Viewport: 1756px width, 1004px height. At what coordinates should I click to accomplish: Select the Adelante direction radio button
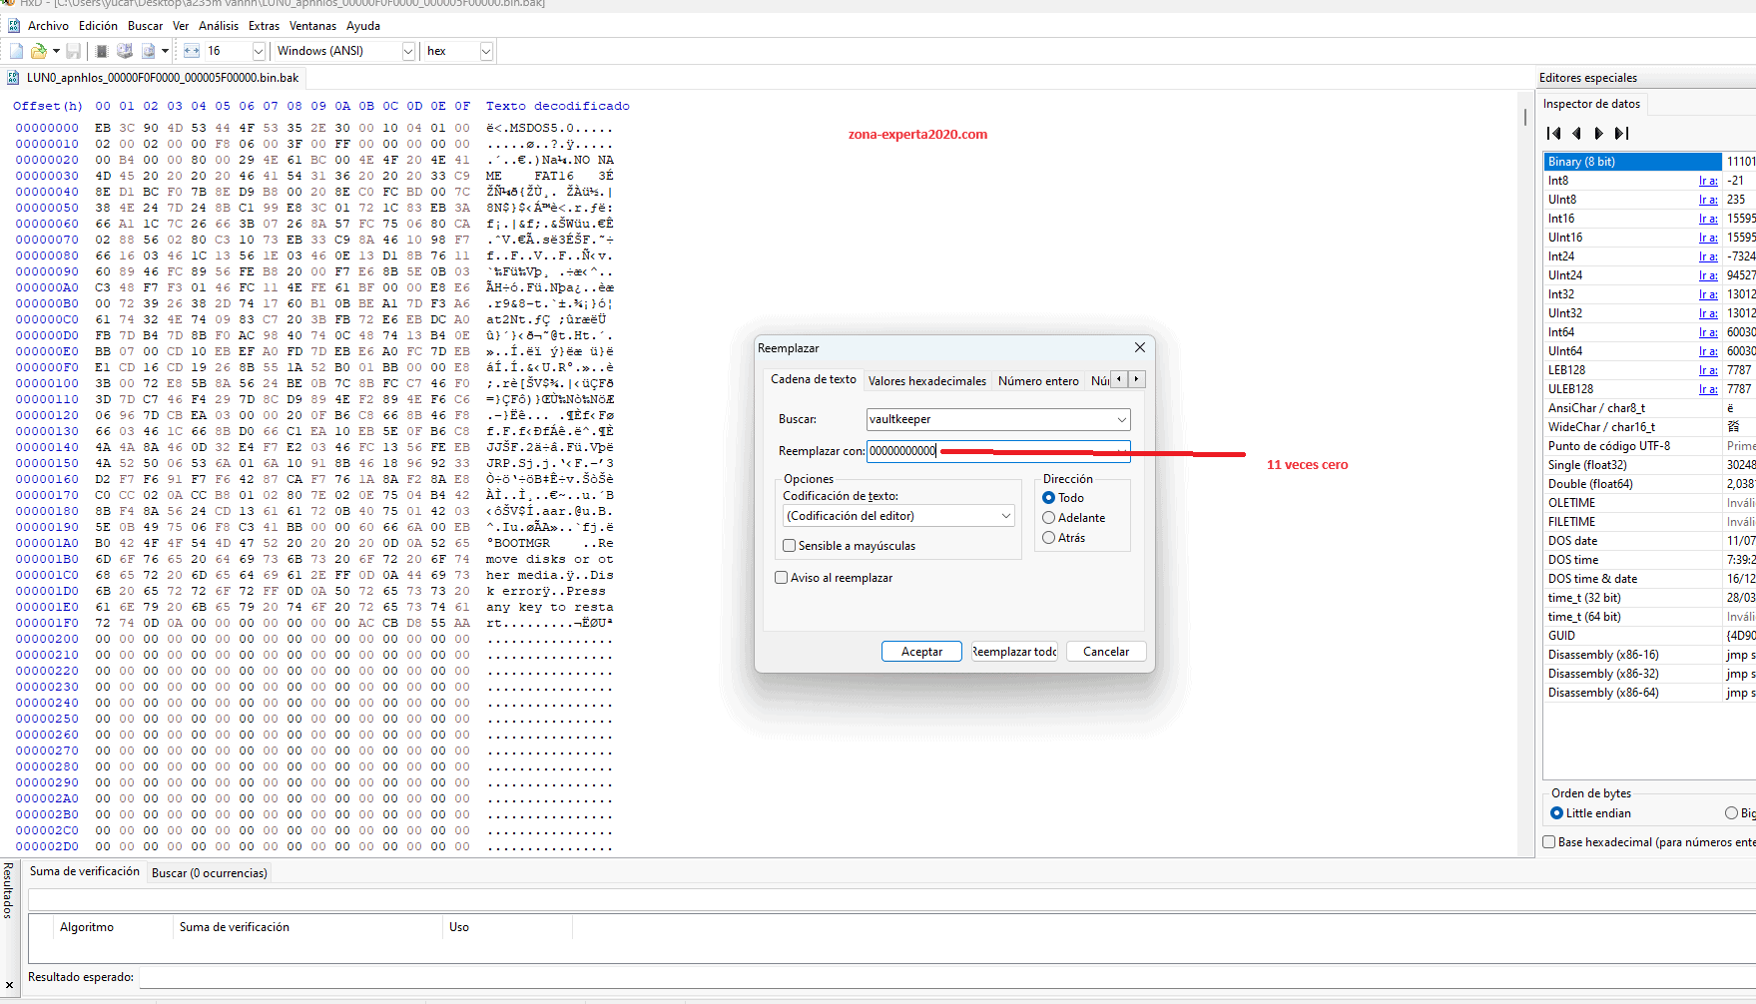coord(1048,517)
